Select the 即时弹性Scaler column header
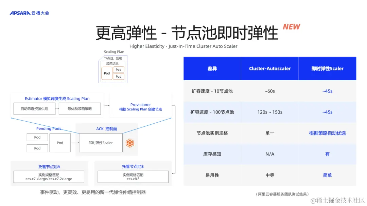 click(327, 68)
